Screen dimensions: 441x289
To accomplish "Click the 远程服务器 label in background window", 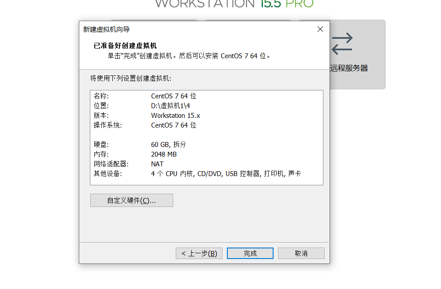I will click(349, 68).
